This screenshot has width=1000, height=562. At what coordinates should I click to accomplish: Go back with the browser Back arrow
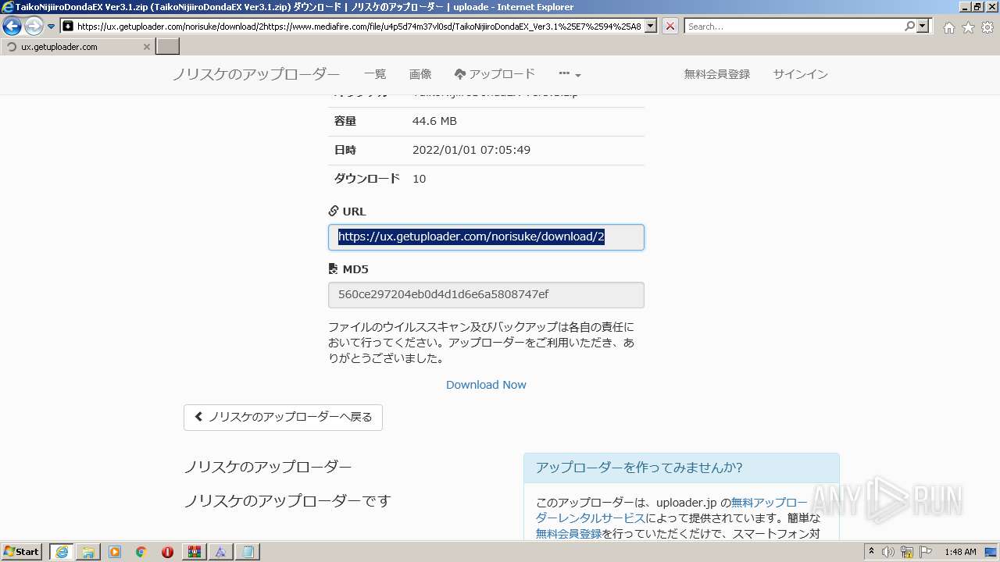click(12, 27)
